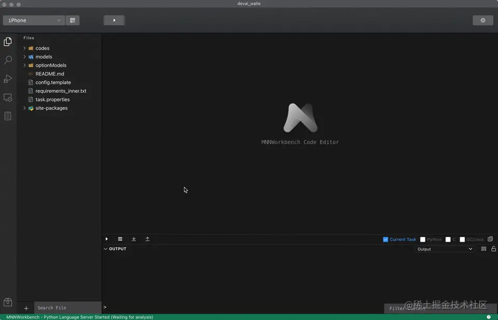Open task.properties file

point(52,99)
